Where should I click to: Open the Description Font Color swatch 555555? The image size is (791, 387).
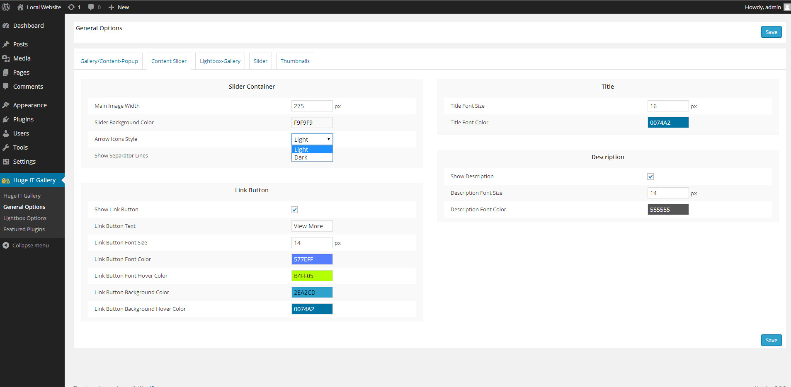(668, 210)
